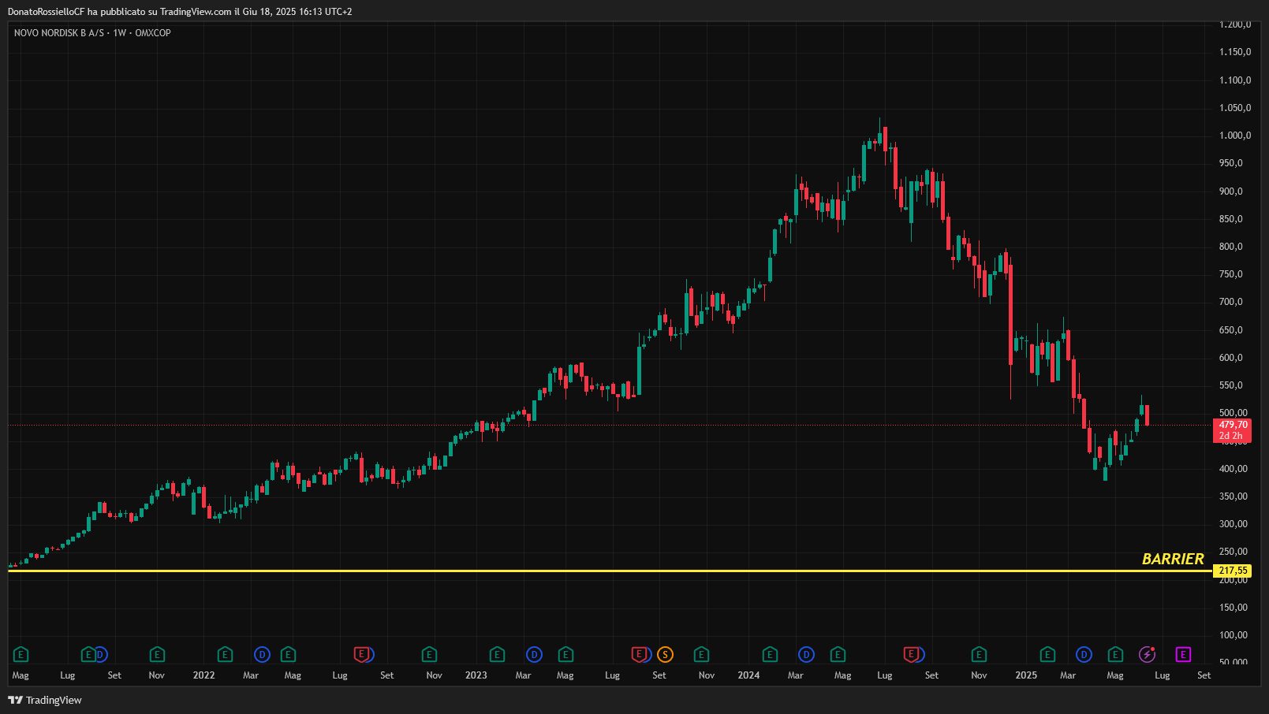Click green E earnings marker above Mag 2025
Screen dimensions: 1269x714
pyautogui.click(x=1115, y=654)
